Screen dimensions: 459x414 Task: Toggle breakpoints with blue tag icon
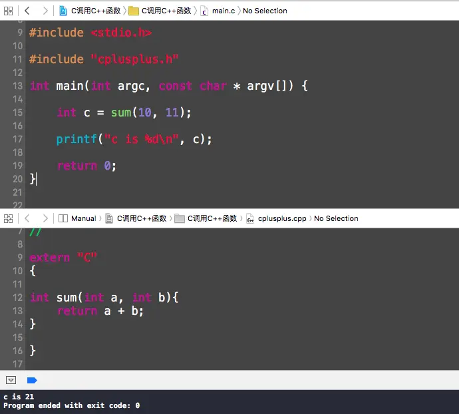tap(32, 380)
